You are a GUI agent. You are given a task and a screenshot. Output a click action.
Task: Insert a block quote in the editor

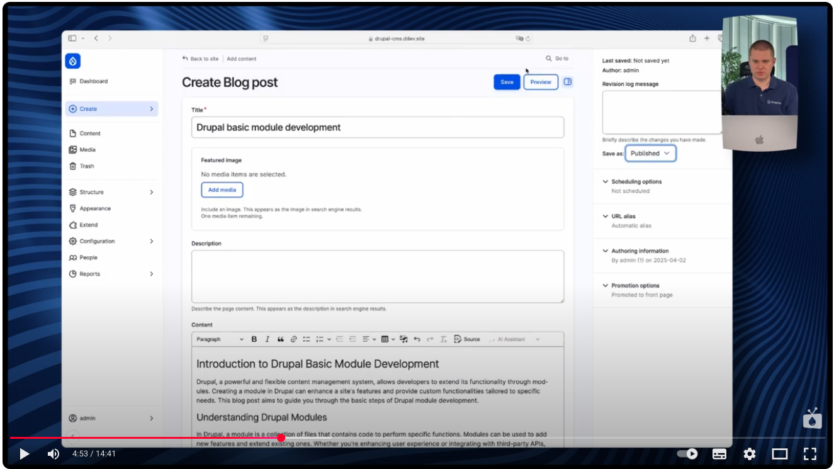(x=281, y=339)
